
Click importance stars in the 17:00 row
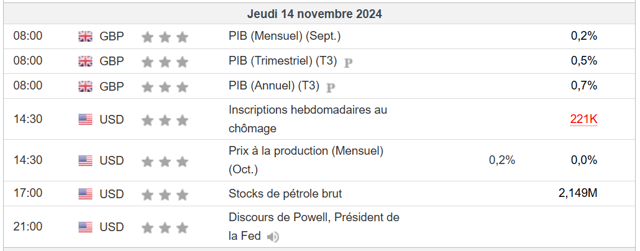click(x=165, y=194)
